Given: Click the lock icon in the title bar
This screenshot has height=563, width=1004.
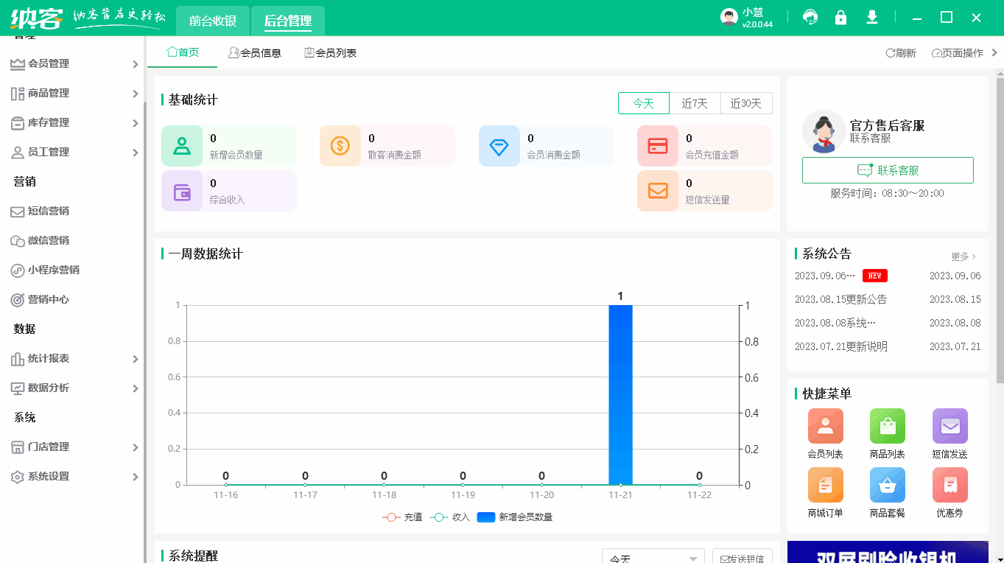Looking at the screenshot, I should [840, 16].
